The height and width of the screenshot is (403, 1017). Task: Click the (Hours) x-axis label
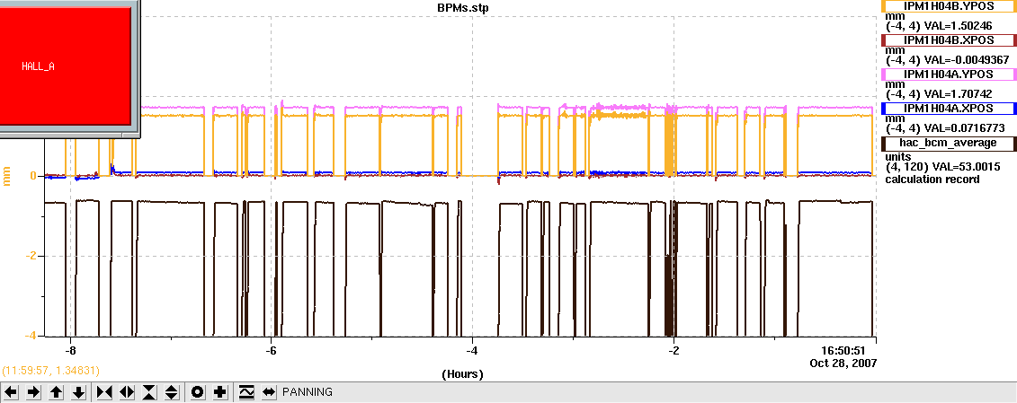[x=462, y=374]
